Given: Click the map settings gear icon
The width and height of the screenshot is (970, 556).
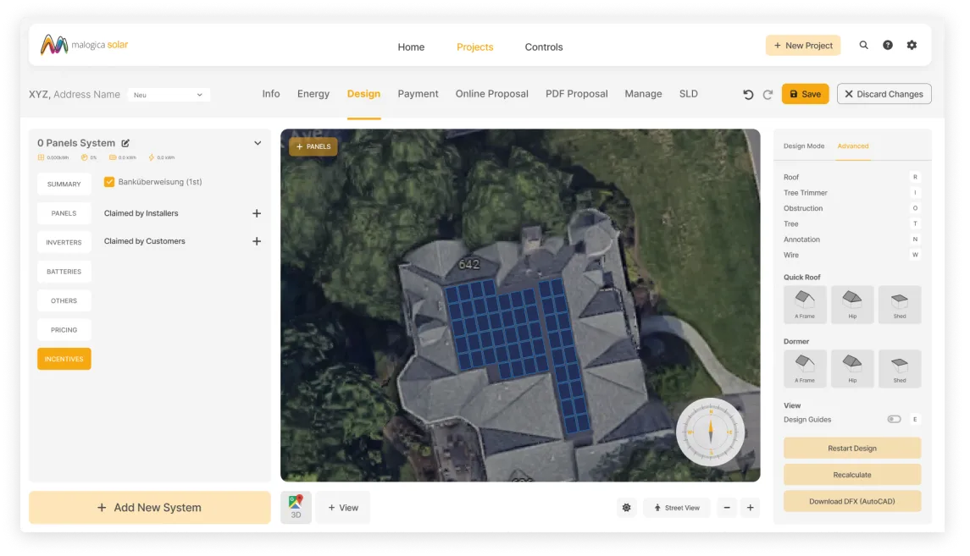Looking at the screenshot, I should coord(626,508).
